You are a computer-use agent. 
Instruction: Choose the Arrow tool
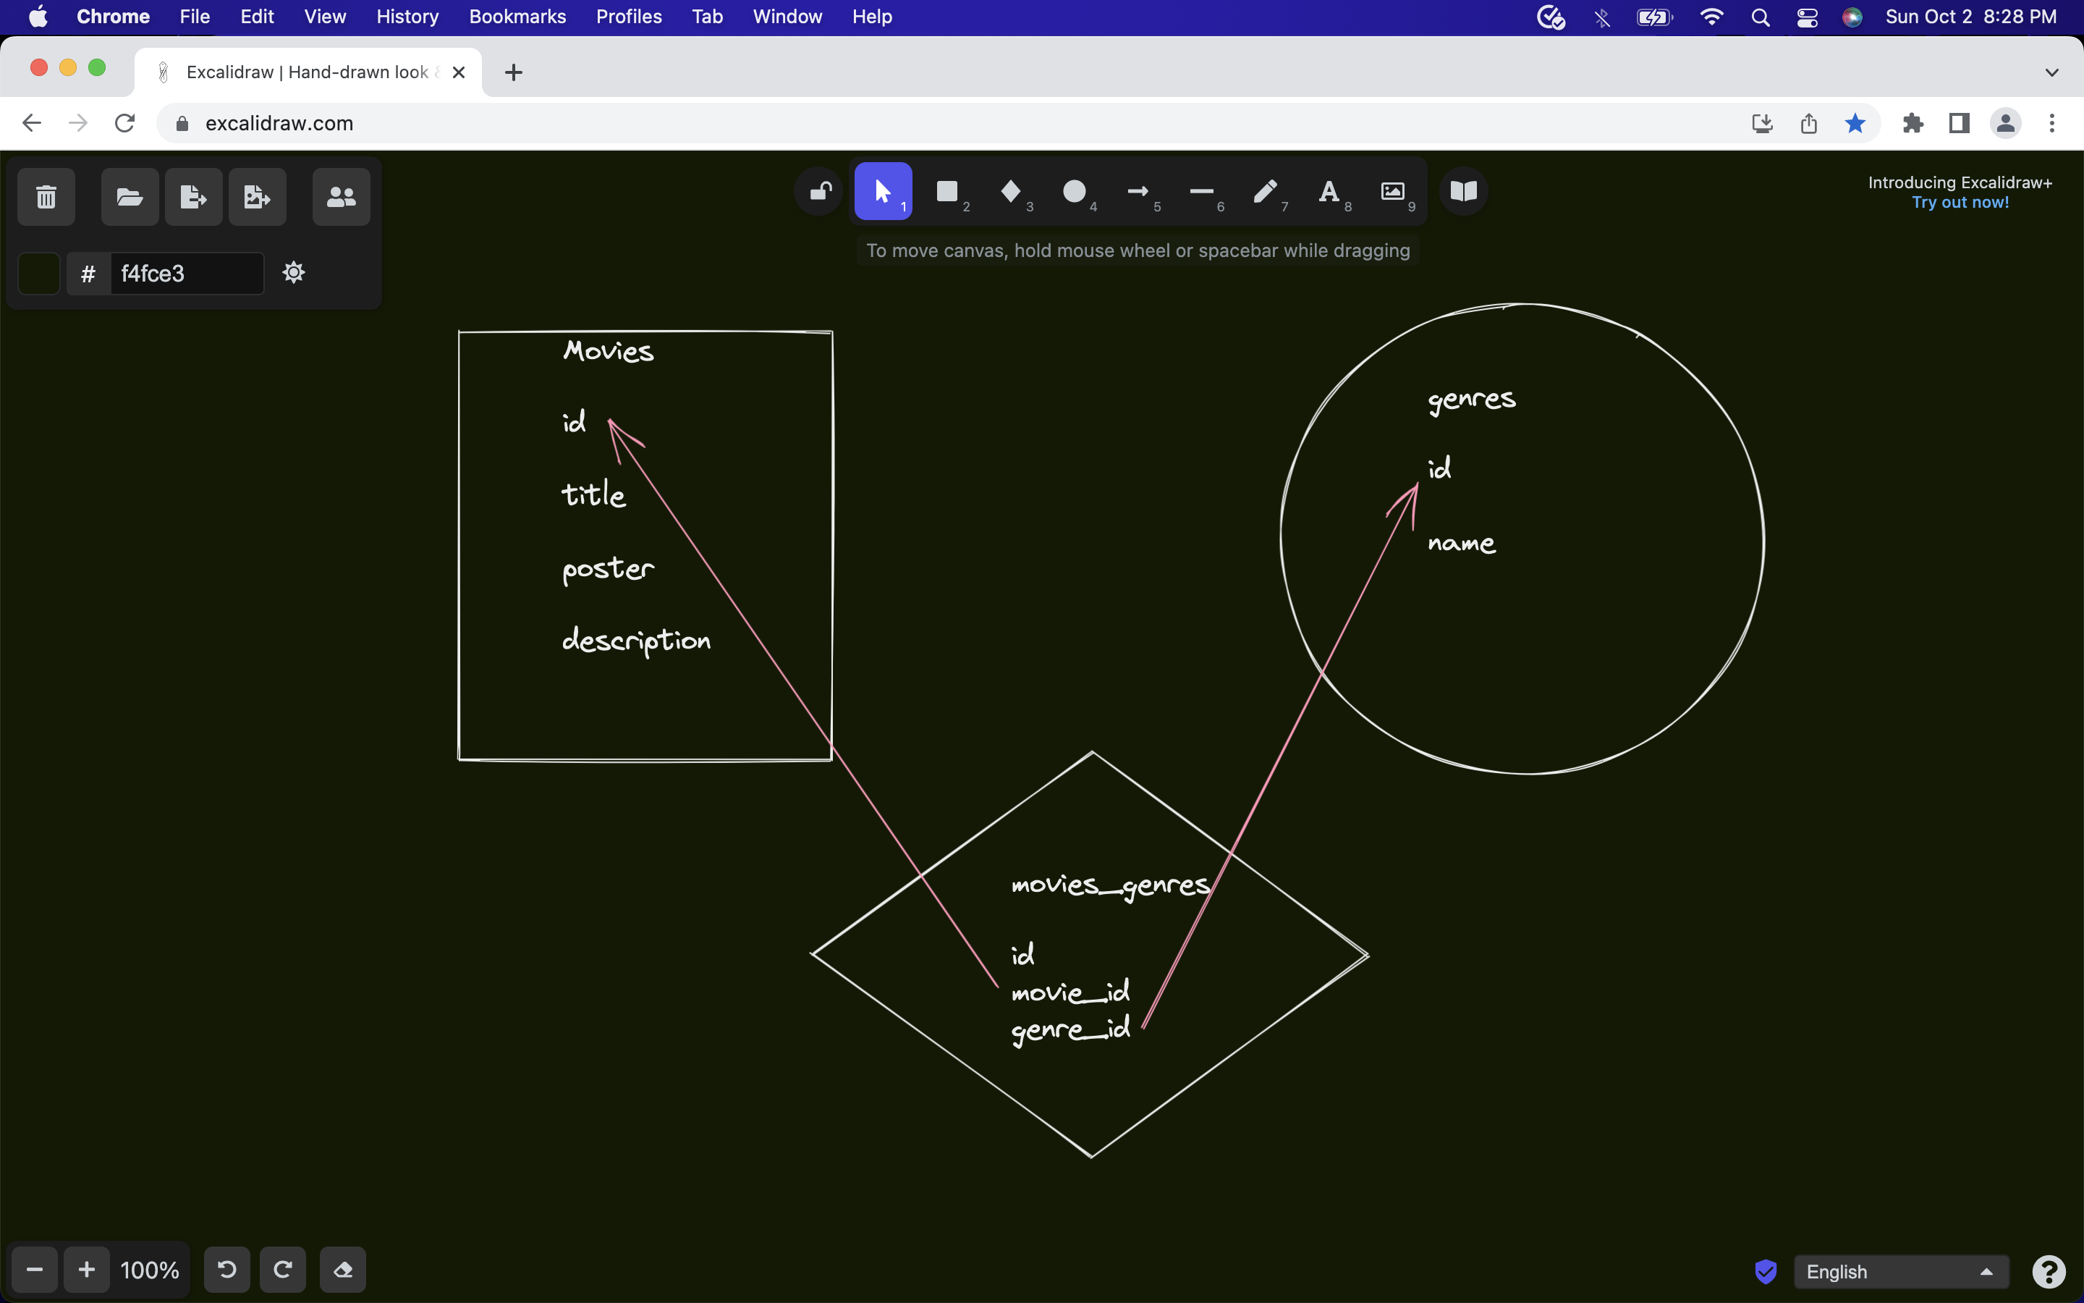tap(1138, 191)
